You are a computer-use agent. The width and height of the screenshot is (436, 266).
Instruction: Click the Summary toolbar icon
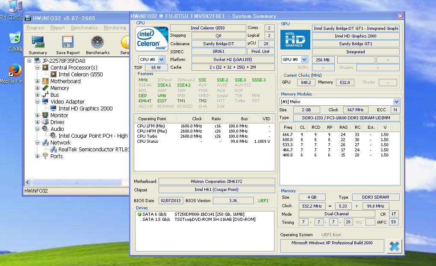point(38,42)
